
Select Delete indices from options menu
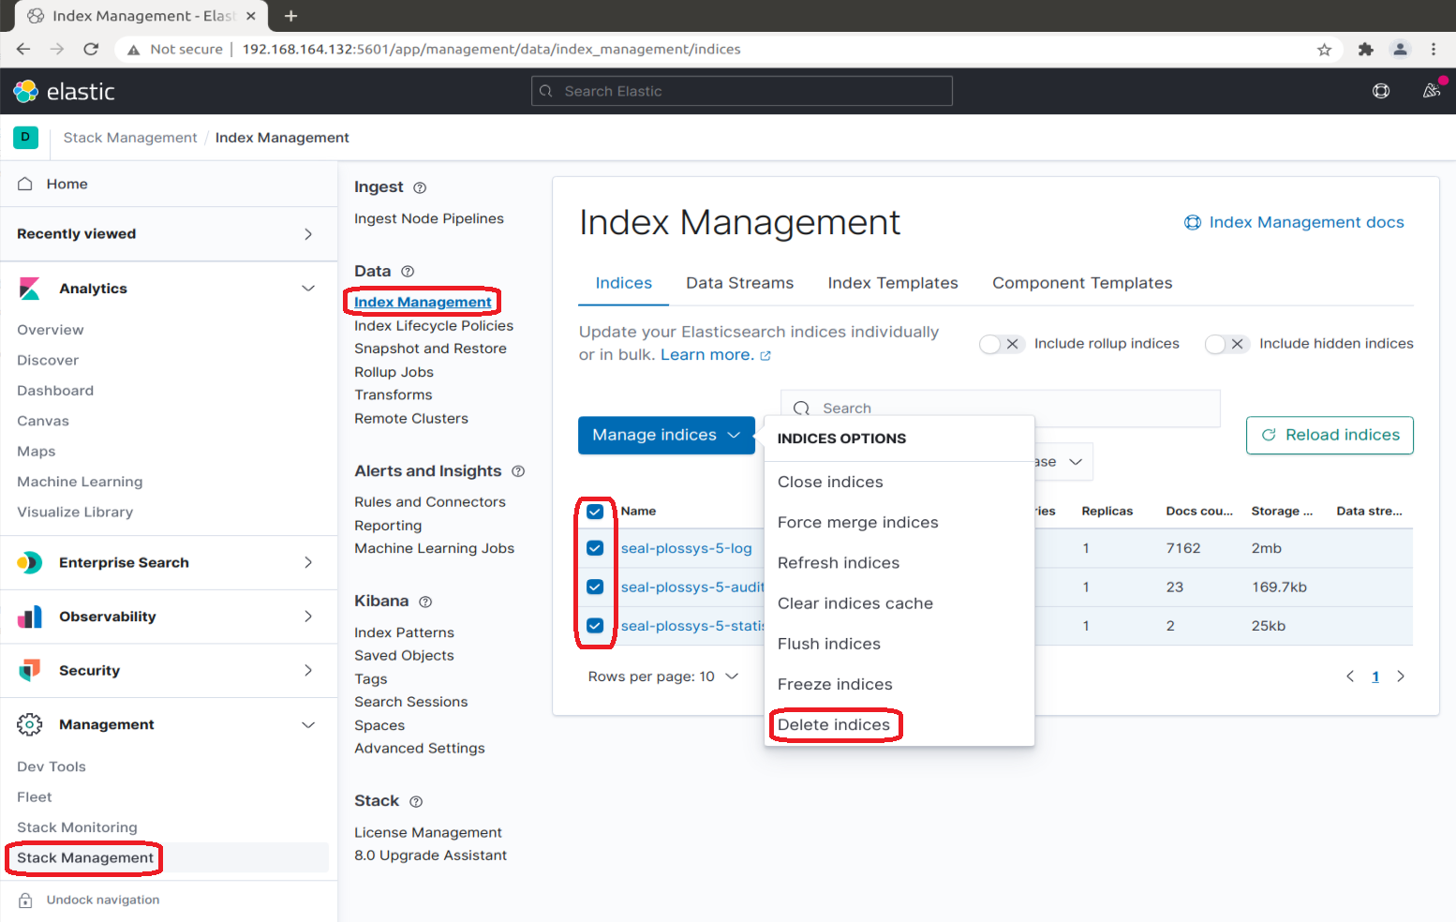pos(834,724)
